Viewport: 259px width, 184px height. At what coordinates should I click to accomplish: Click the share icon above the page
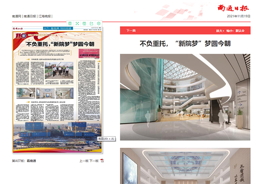pyautogui.click(x=91, y=23)
